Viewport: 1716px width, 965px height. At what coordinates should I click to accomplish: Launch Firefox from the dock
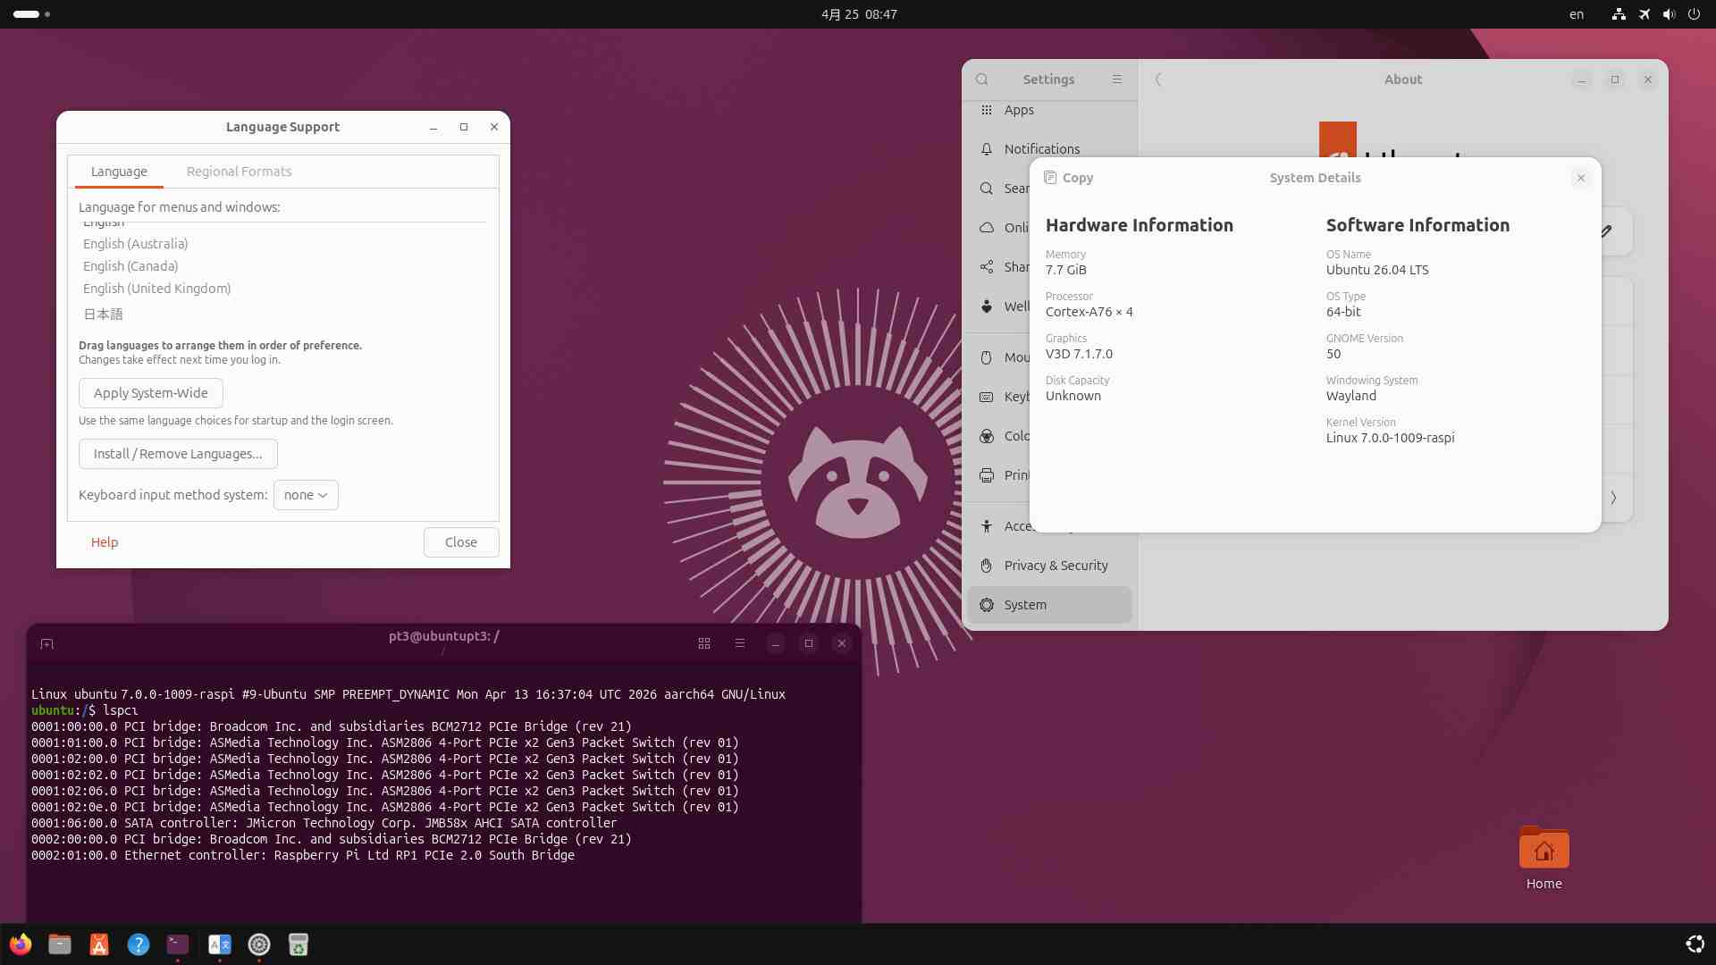click(21, 944)
